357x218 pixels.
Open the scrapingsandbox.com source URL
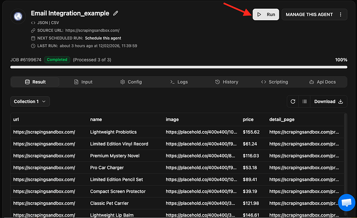click(93, 30)
